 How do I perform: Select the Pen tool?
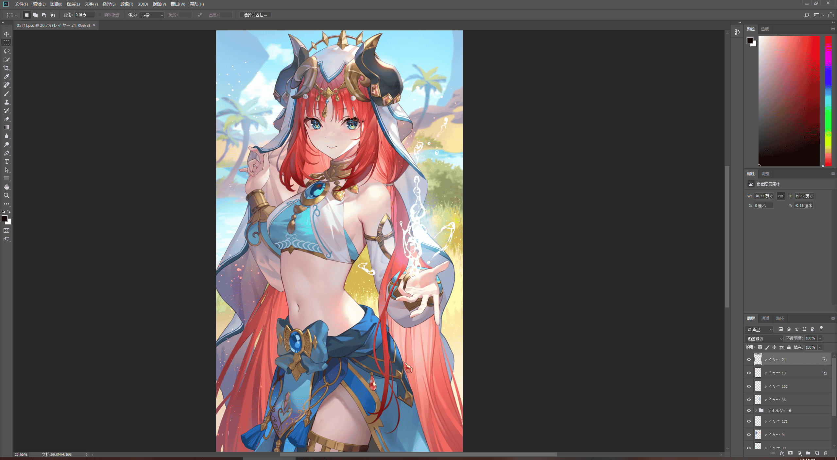7,153
